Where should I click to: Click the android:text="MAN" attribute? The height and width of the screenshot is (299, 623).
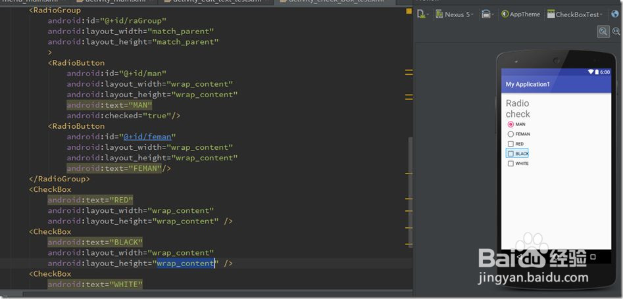110,105
